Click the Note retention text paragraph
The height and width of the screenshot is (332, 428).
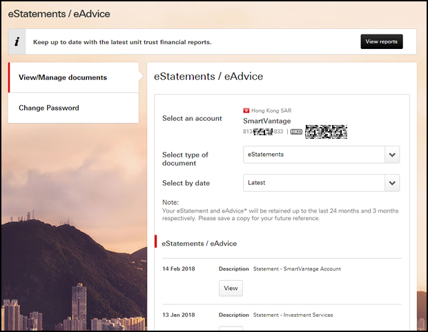(x=280, y=215)
